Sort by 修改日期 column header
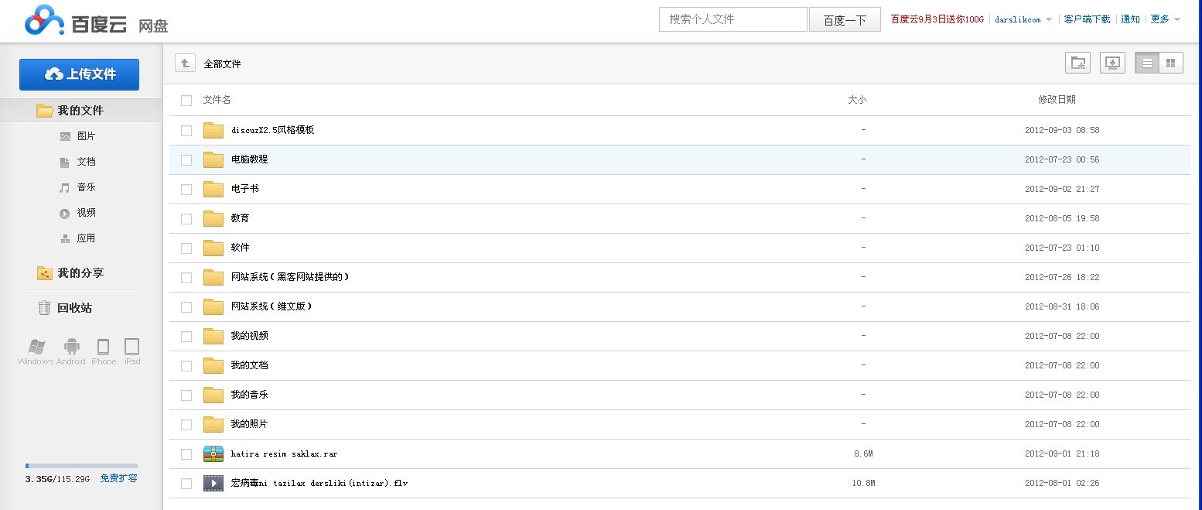Viewport: 1202px width, 510px height. pyautogui.click(x=1057, y=100)
